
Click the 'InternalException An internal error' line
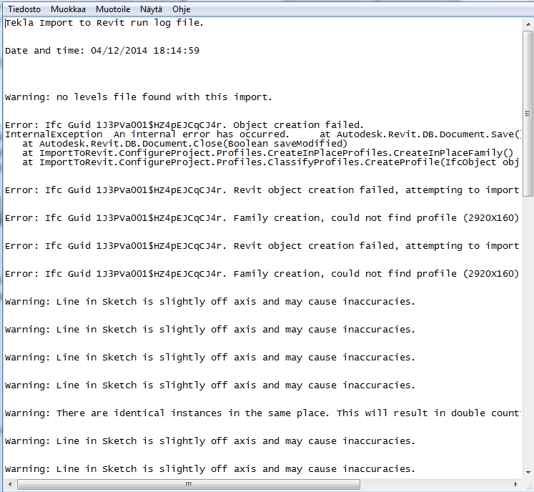point(263,134)
